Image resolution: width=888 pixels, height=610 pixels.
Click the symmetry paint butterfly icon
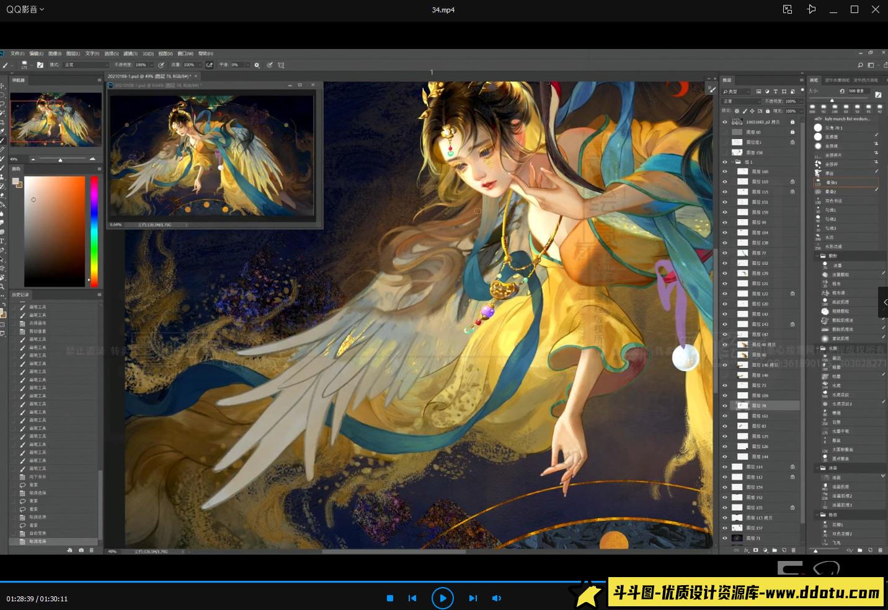pos(281,65)
